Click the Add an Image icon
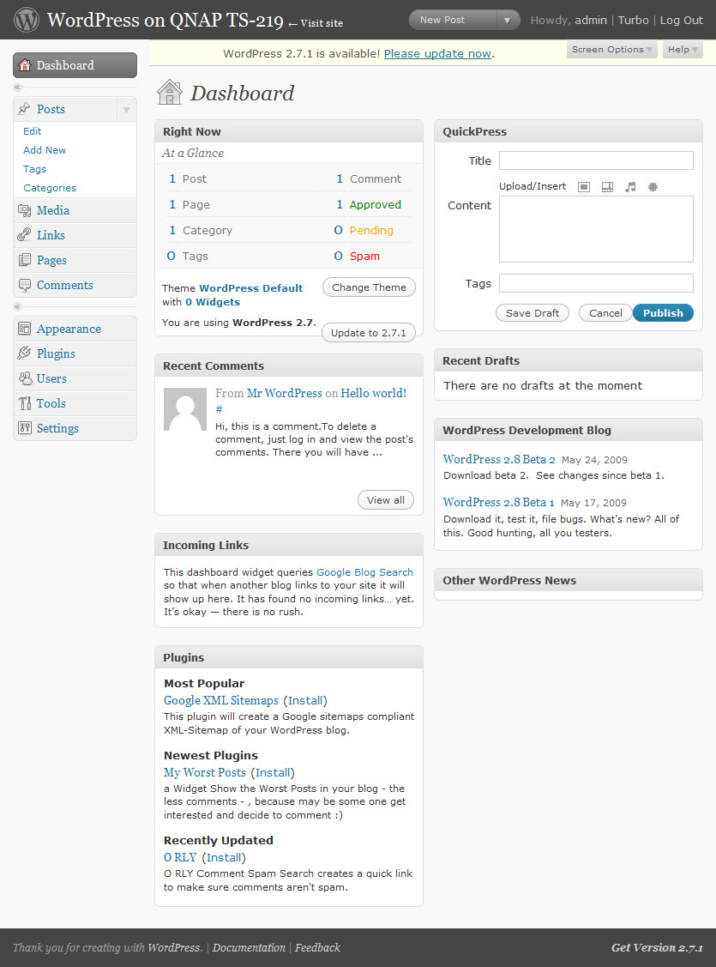716x967 pixels. click(x=584, y=186)
